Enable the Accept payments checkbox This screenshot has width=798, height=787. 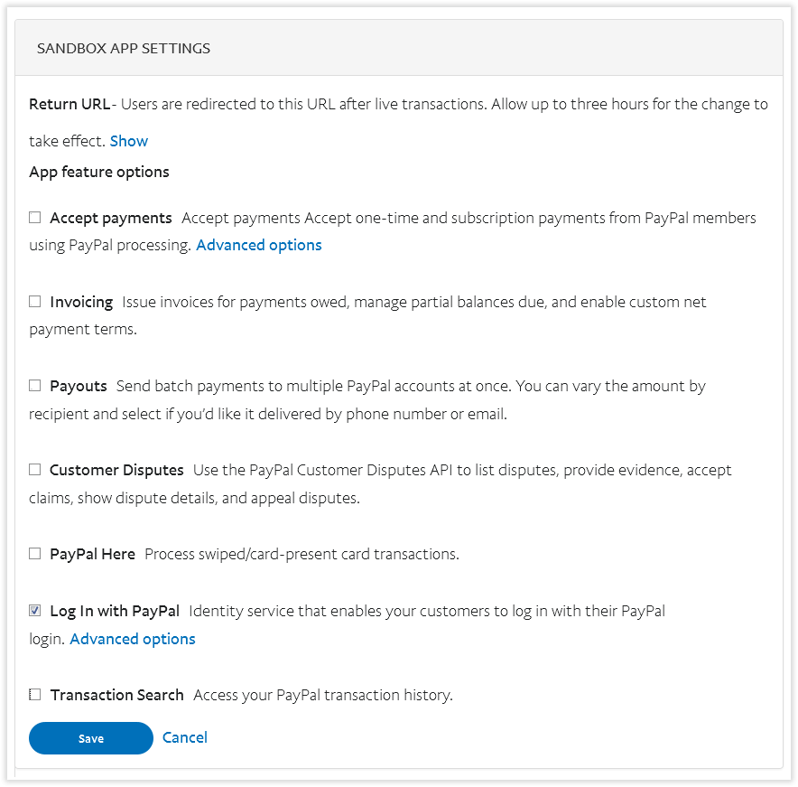click(34, 218)
